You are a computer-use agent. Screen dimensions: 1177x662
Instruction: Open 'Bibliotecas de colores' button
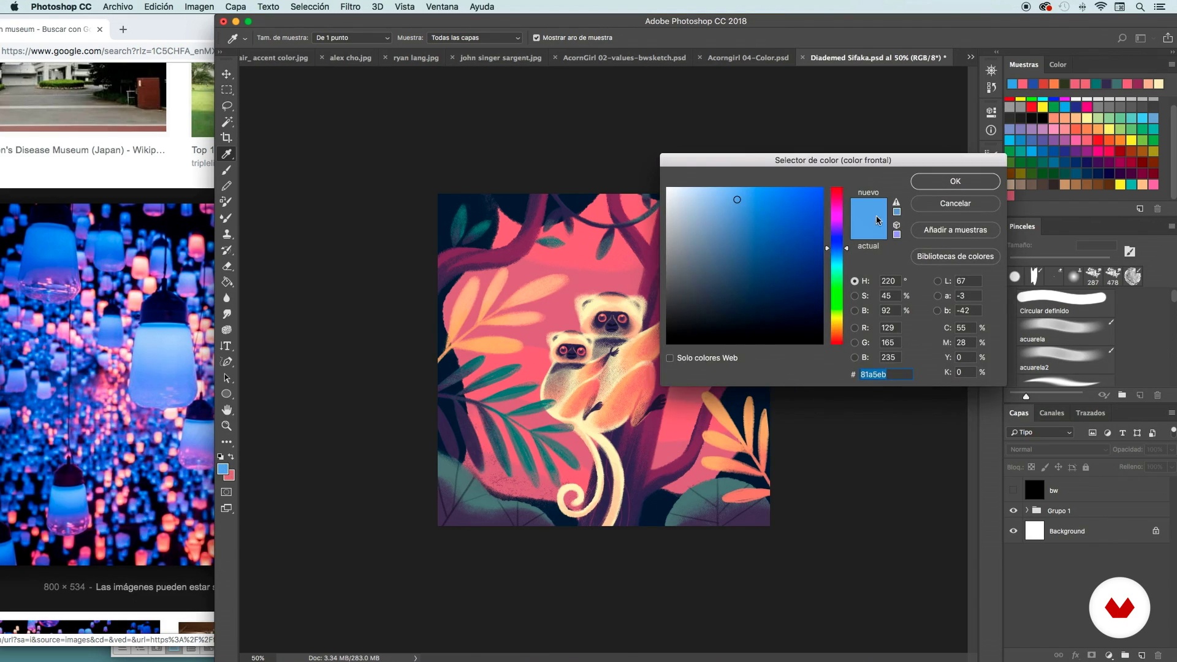pos(955,256)
